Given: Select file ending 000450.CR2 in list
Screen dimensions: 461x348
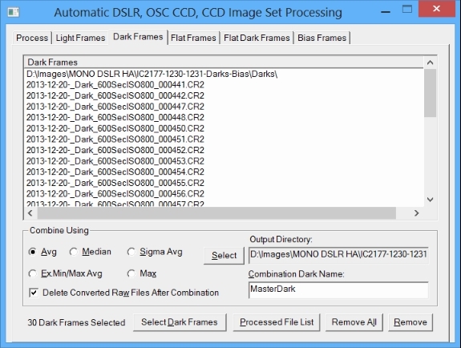Looking at the screenshot, I should (x=115, y=128).
